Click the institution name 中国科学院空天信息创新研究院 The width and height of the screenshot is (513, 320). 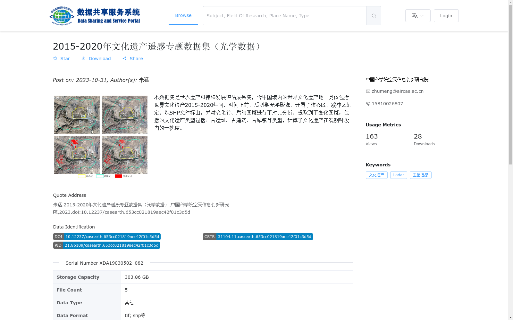(397, 80)
